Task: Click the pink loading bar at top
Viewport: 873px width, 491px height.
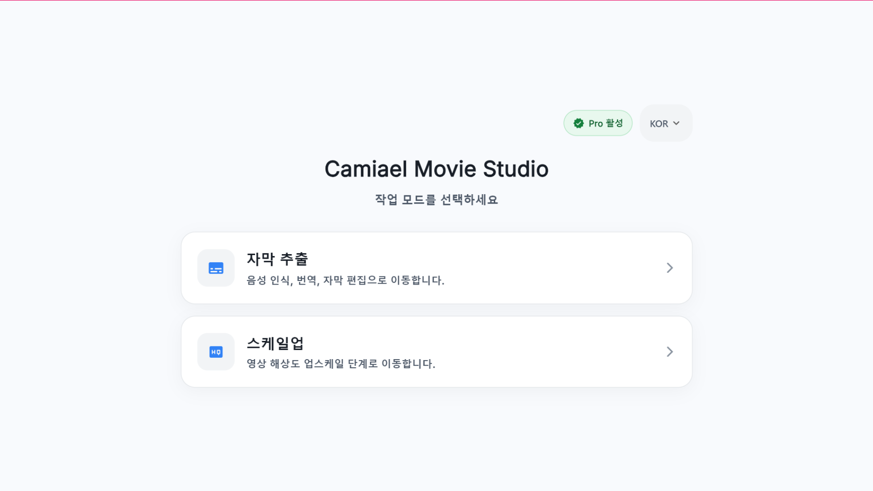Action: 436,0
